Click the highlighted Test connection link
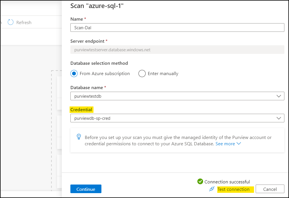289x198 pixels. [x=234, y=189]
